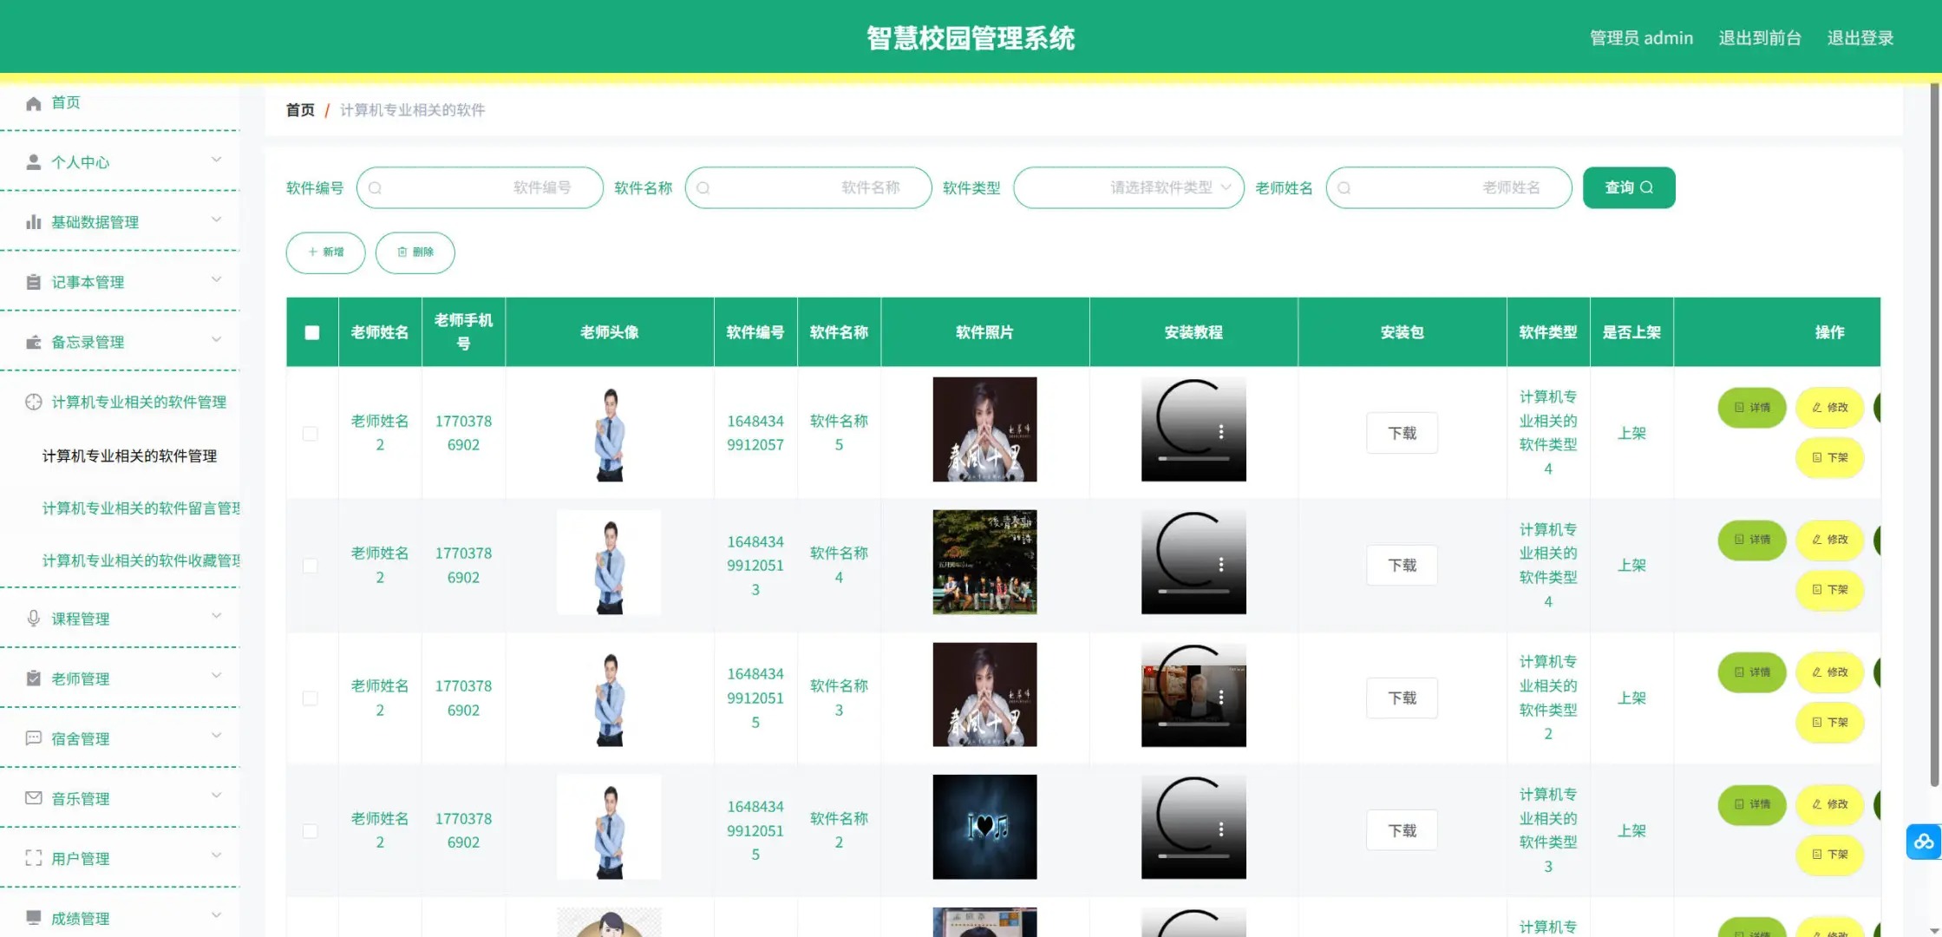Click the microphone icon for 课程管理

[x=33, y=619]
